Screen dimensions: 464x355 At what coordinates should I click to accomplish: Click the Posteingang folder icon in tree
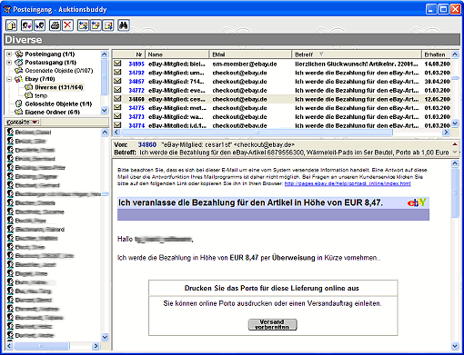tap(19, 54)
